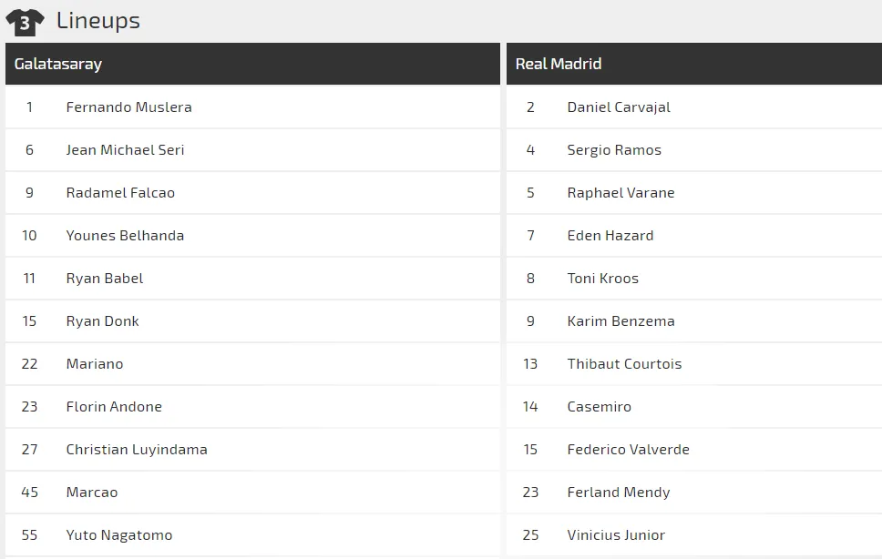Viewport: 882px width, 559px height.
Task: Click on Toni Kroos
Action: (x=603, y=279)
